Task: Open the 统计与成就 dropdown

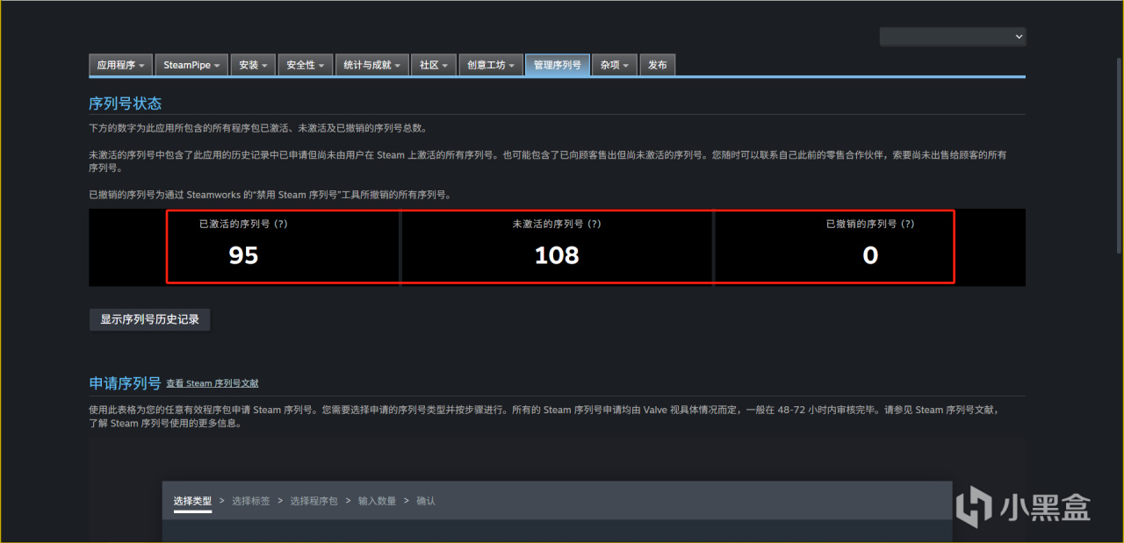Action: (x=372, y=65)
